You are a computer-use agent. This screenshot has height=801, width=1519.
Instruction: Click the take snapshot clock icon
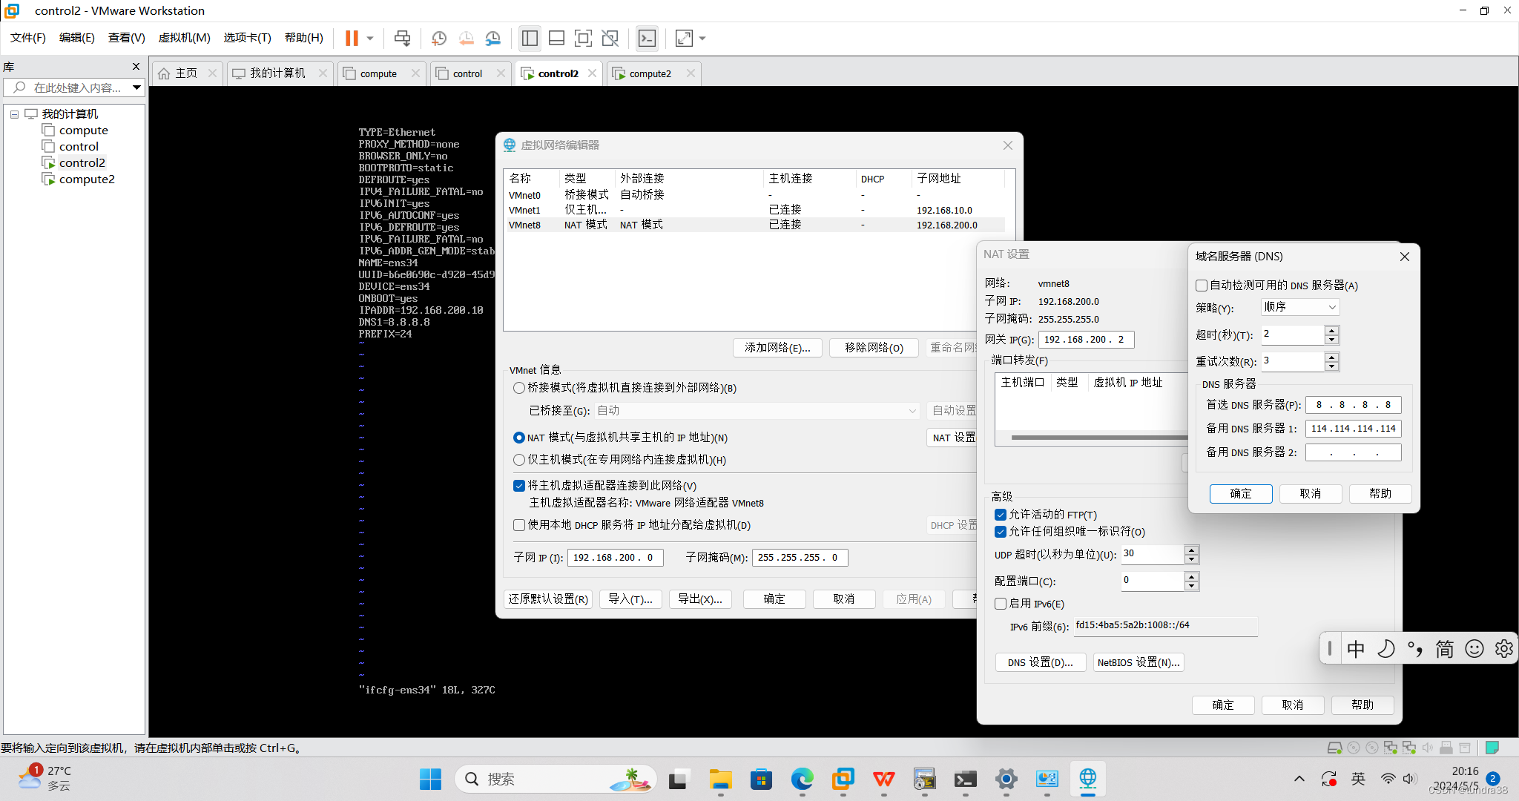pyautogui.click(x=439, y=38)
